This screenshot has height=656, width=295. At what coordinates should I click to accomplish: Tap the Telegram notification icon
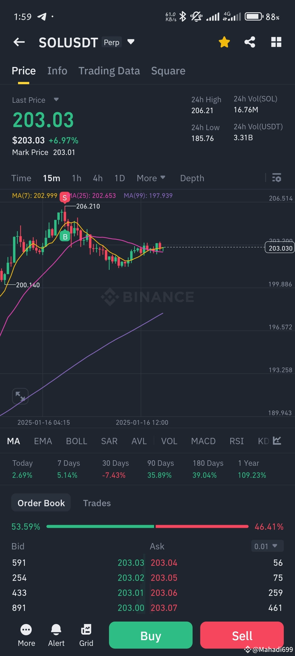click(42, 17)
